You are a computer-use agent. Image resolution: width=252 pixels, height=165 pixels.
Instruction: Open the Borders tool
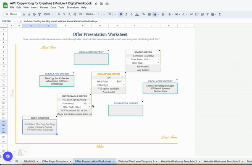pyautogui.click(x=149, y=14)
